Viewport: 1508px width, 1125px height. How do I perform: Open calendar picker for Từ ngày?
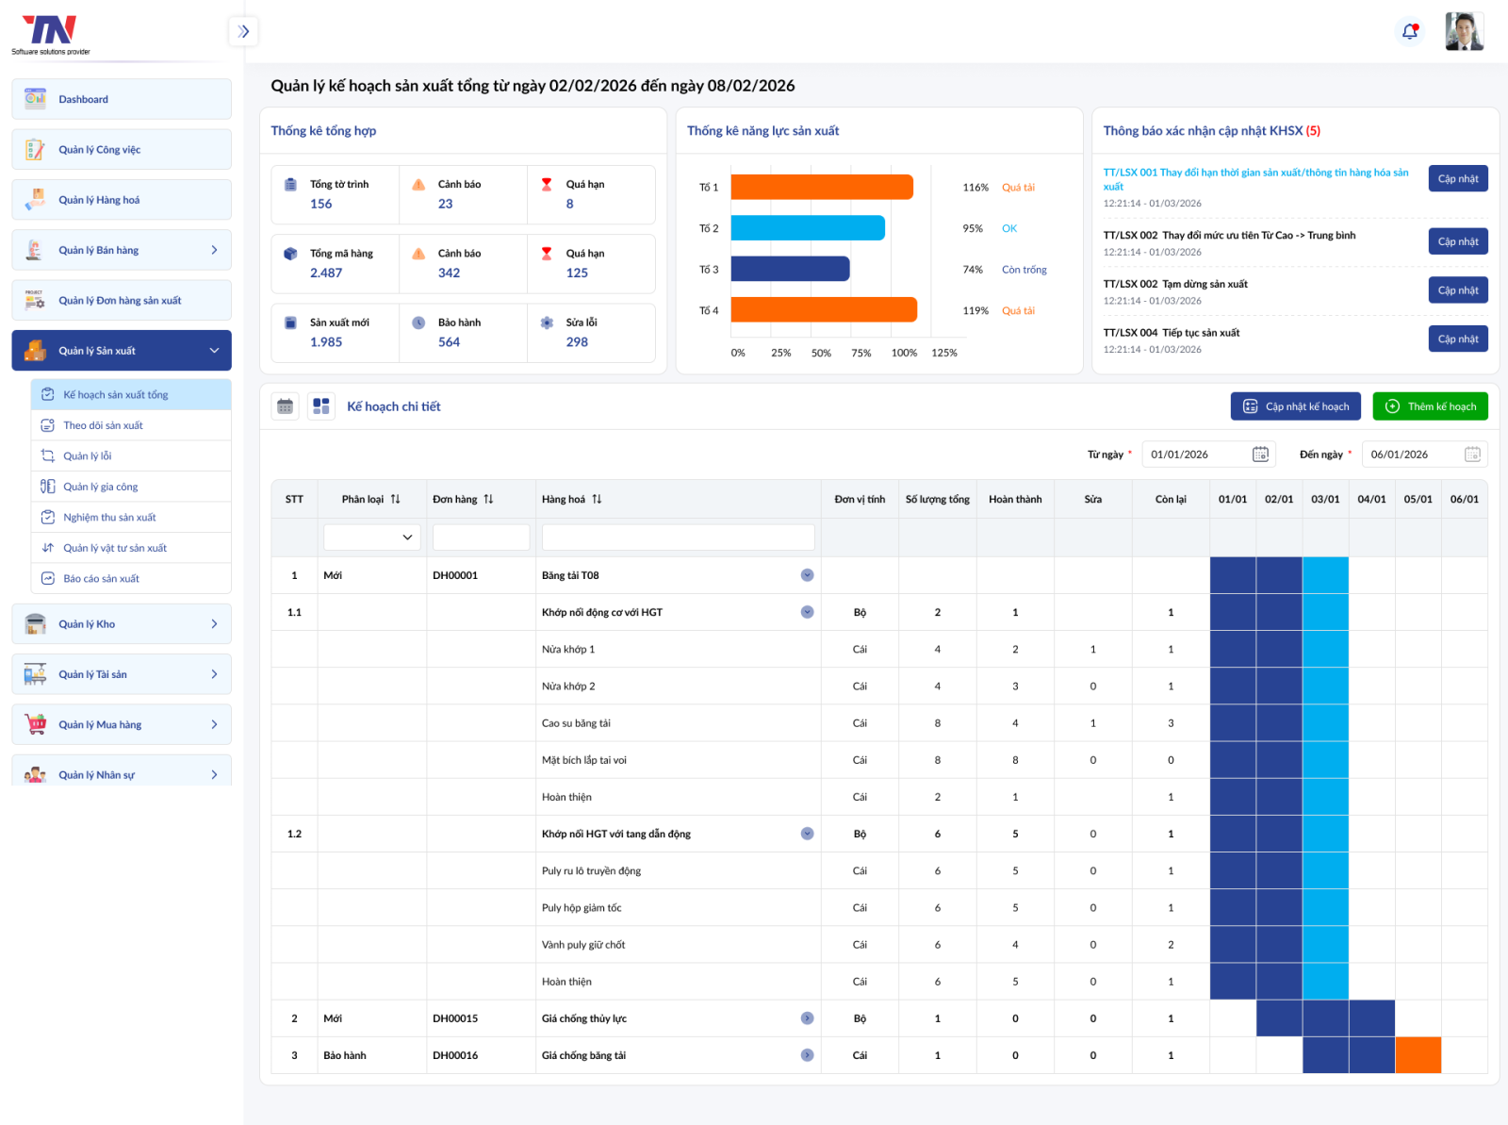tap(1260, 455)
